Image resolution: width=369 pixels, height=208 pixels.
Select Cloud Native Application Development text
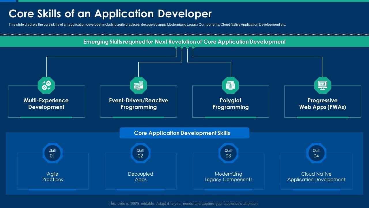coord(316,177)
